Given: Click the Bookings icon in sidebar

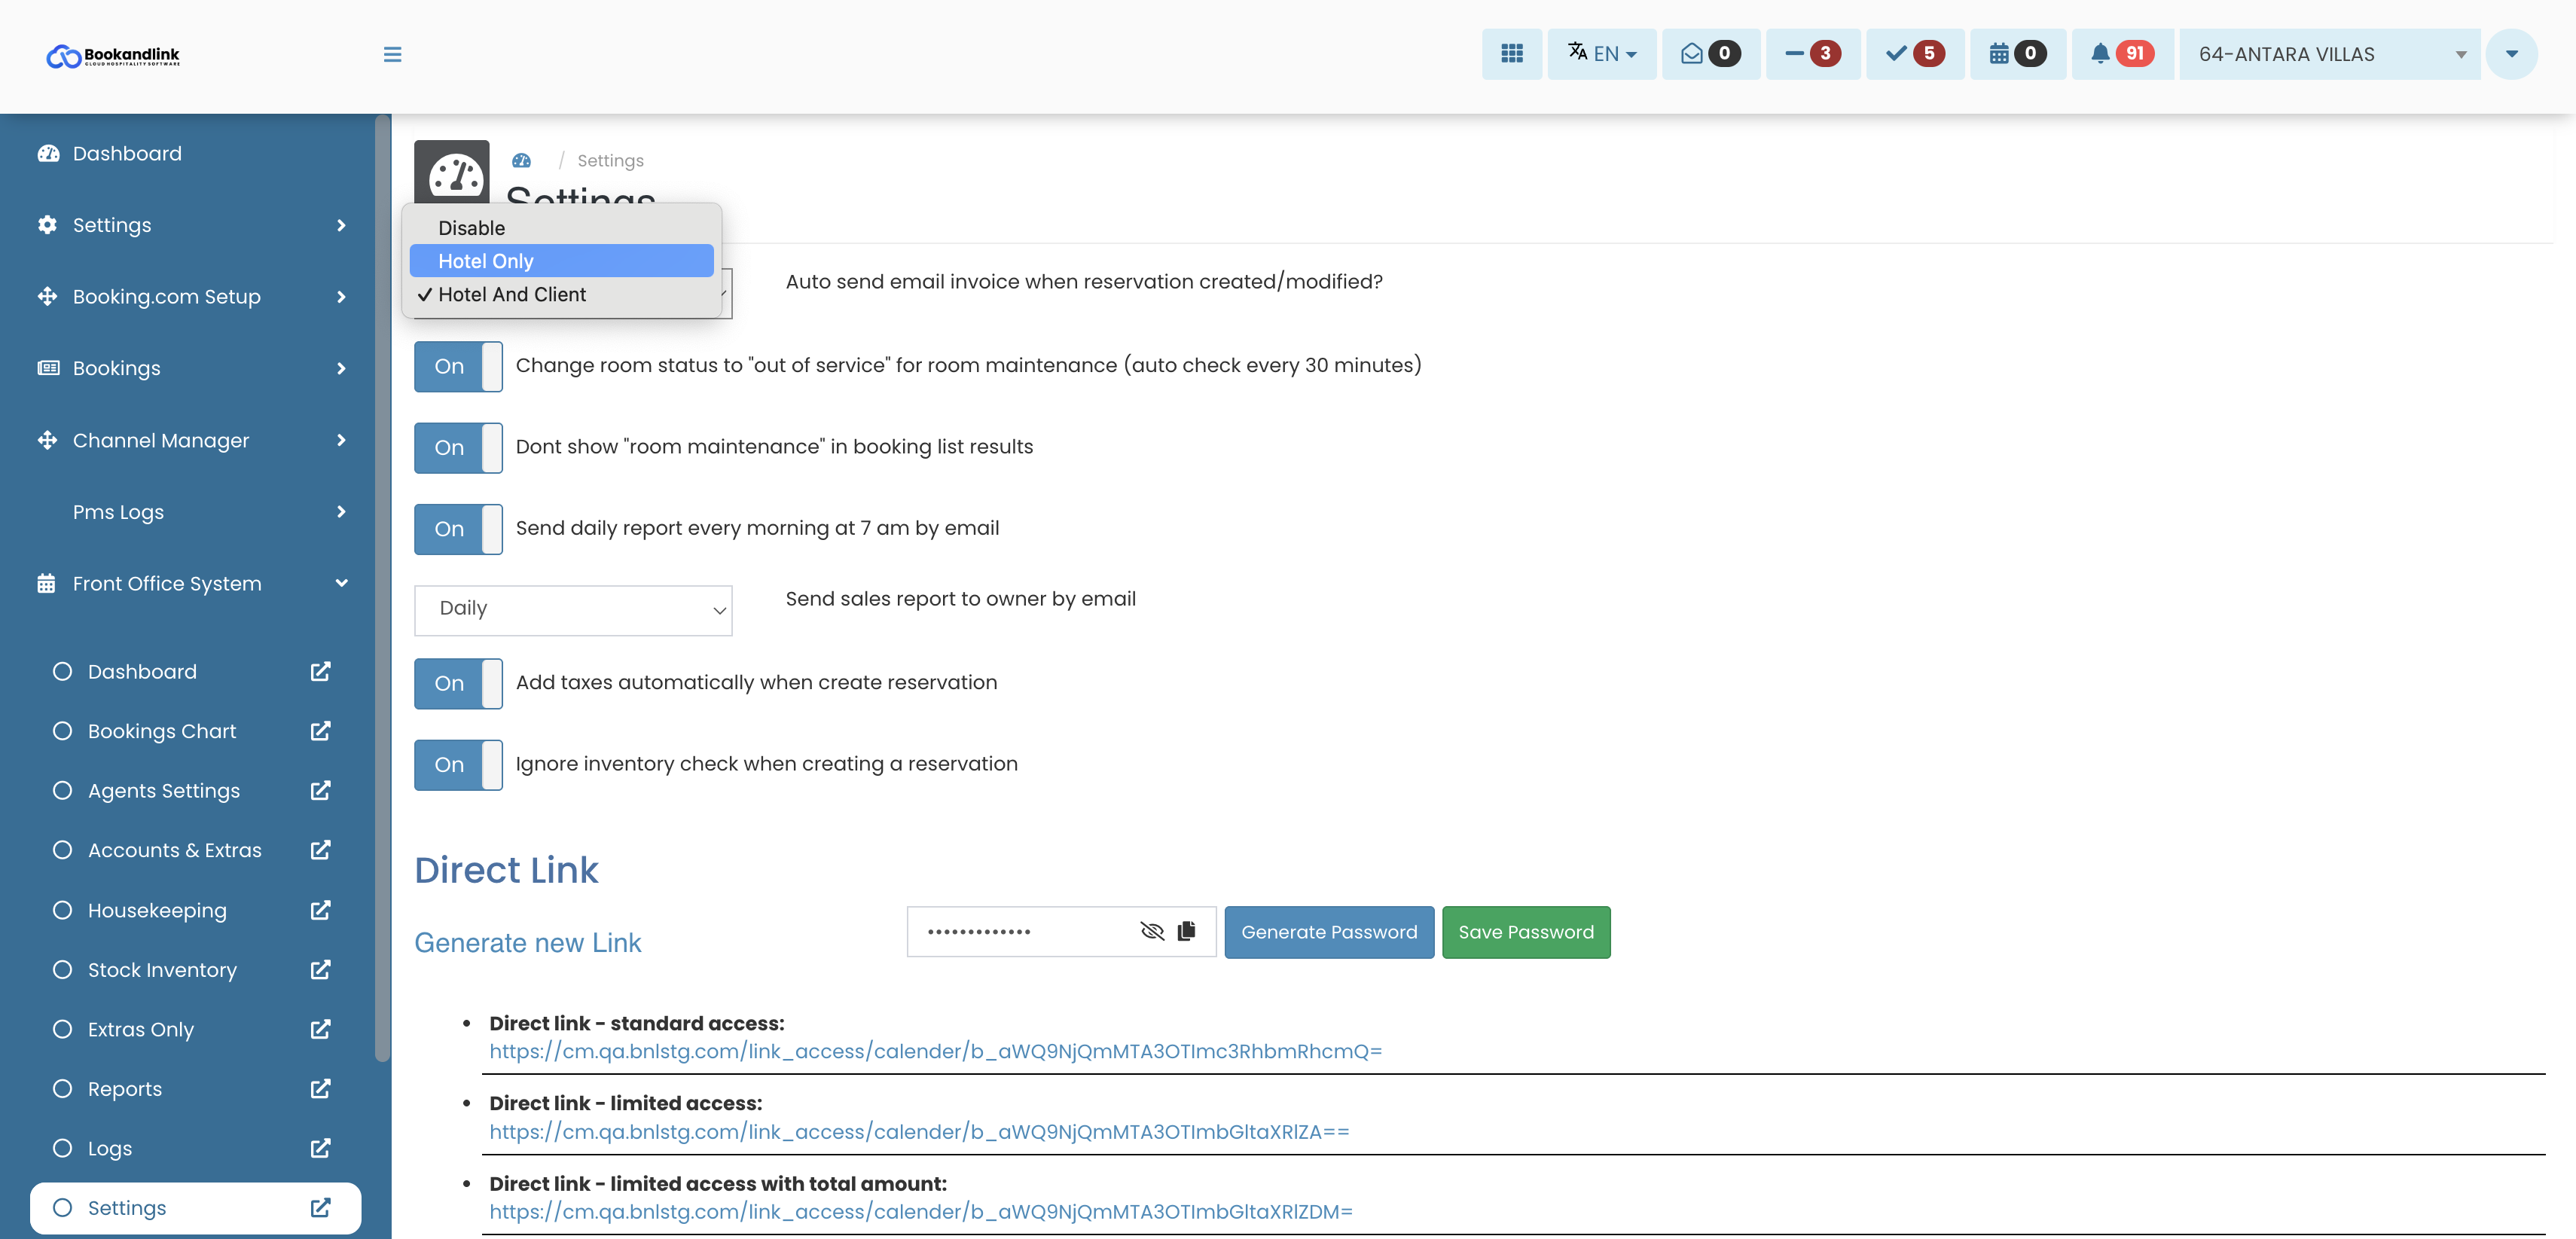Looking at the screenshot, I should pos(48,368).
